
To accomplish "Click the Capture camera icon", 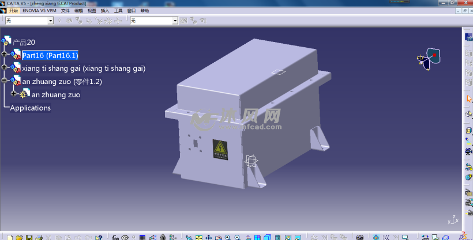I will pos(360,237).
